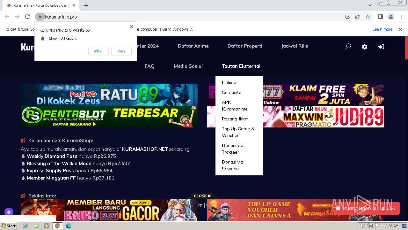Open Chrome profile avatar
The image size is (408, 230).
(x=391, y=17)
